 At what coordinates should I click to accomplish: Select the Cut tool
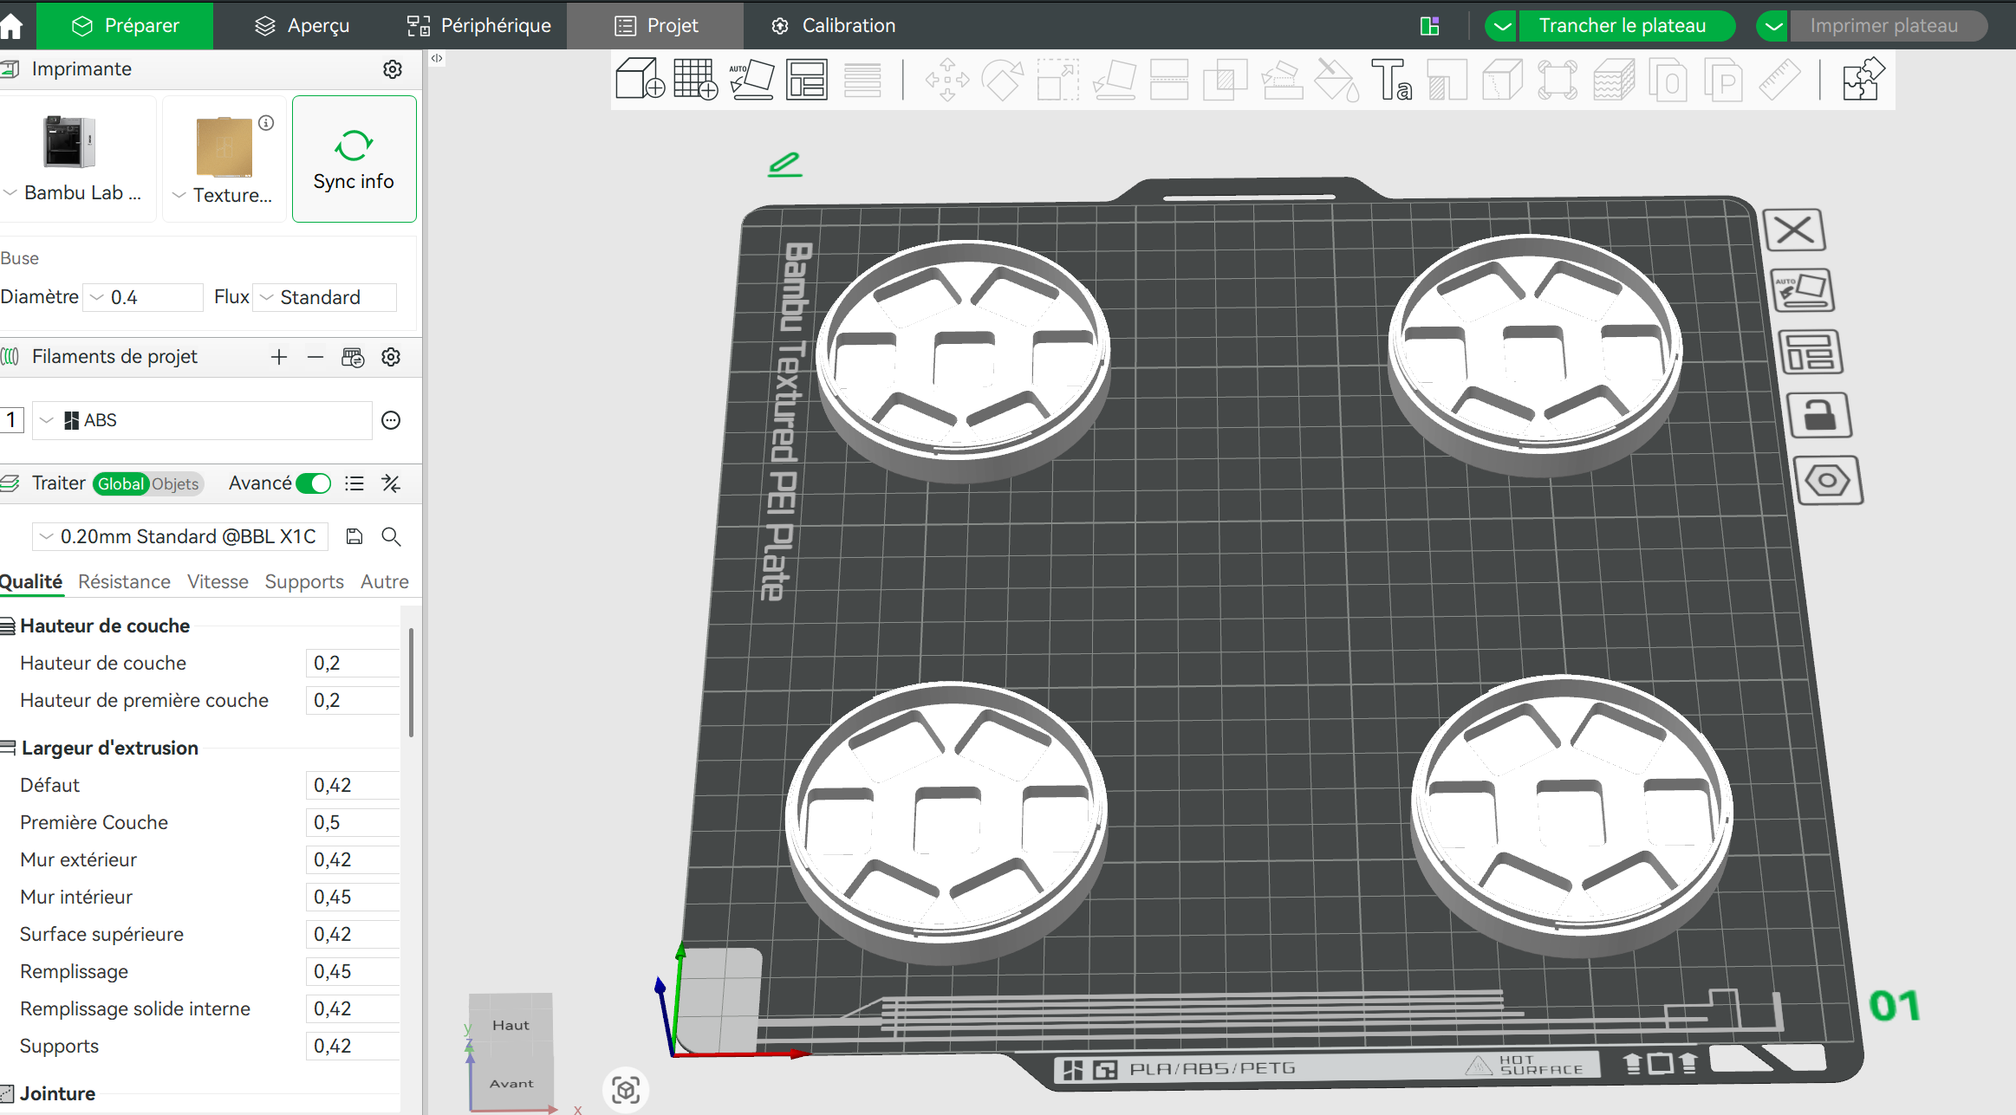pos(1169,79)
